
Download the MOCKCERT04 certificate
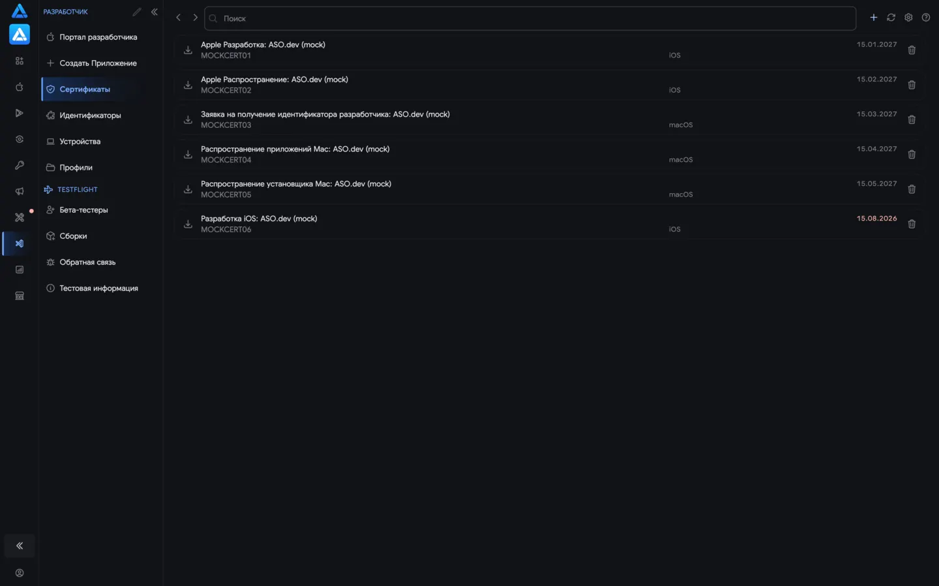pyautogui.click(x=188, y=155)
